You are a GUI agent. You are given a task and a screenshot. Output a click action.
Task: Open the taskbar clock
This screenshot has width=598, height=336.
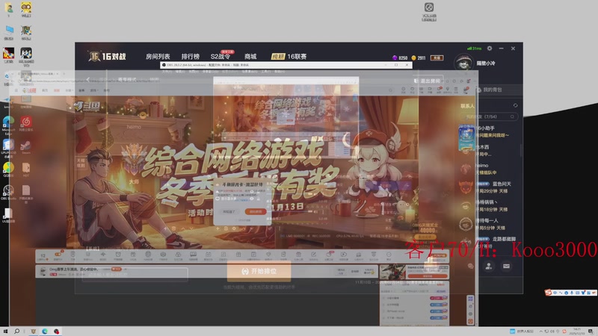[578, 331]
